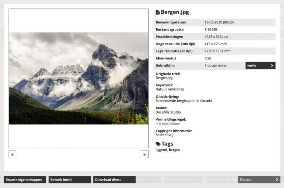Click the '1 documenten' usage value
This screenshot has width=284, height=188.
click(216, 65)
